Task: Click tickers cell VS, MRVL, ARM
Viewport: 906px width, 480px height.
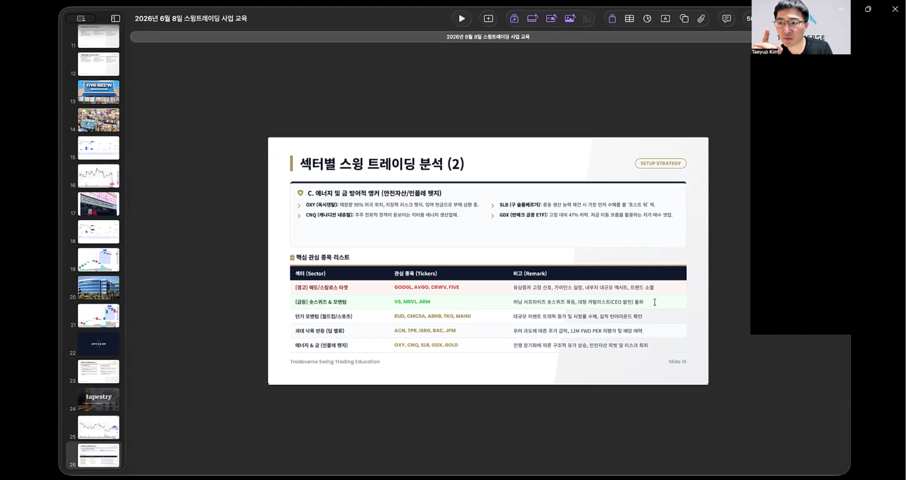Action: (x=412, y=302)
